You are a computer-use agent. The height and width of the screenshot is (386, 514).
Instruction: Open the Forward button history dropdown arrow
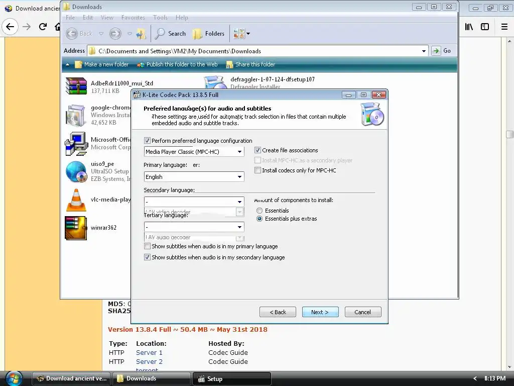pyautogui.click(x=130, y=34)
